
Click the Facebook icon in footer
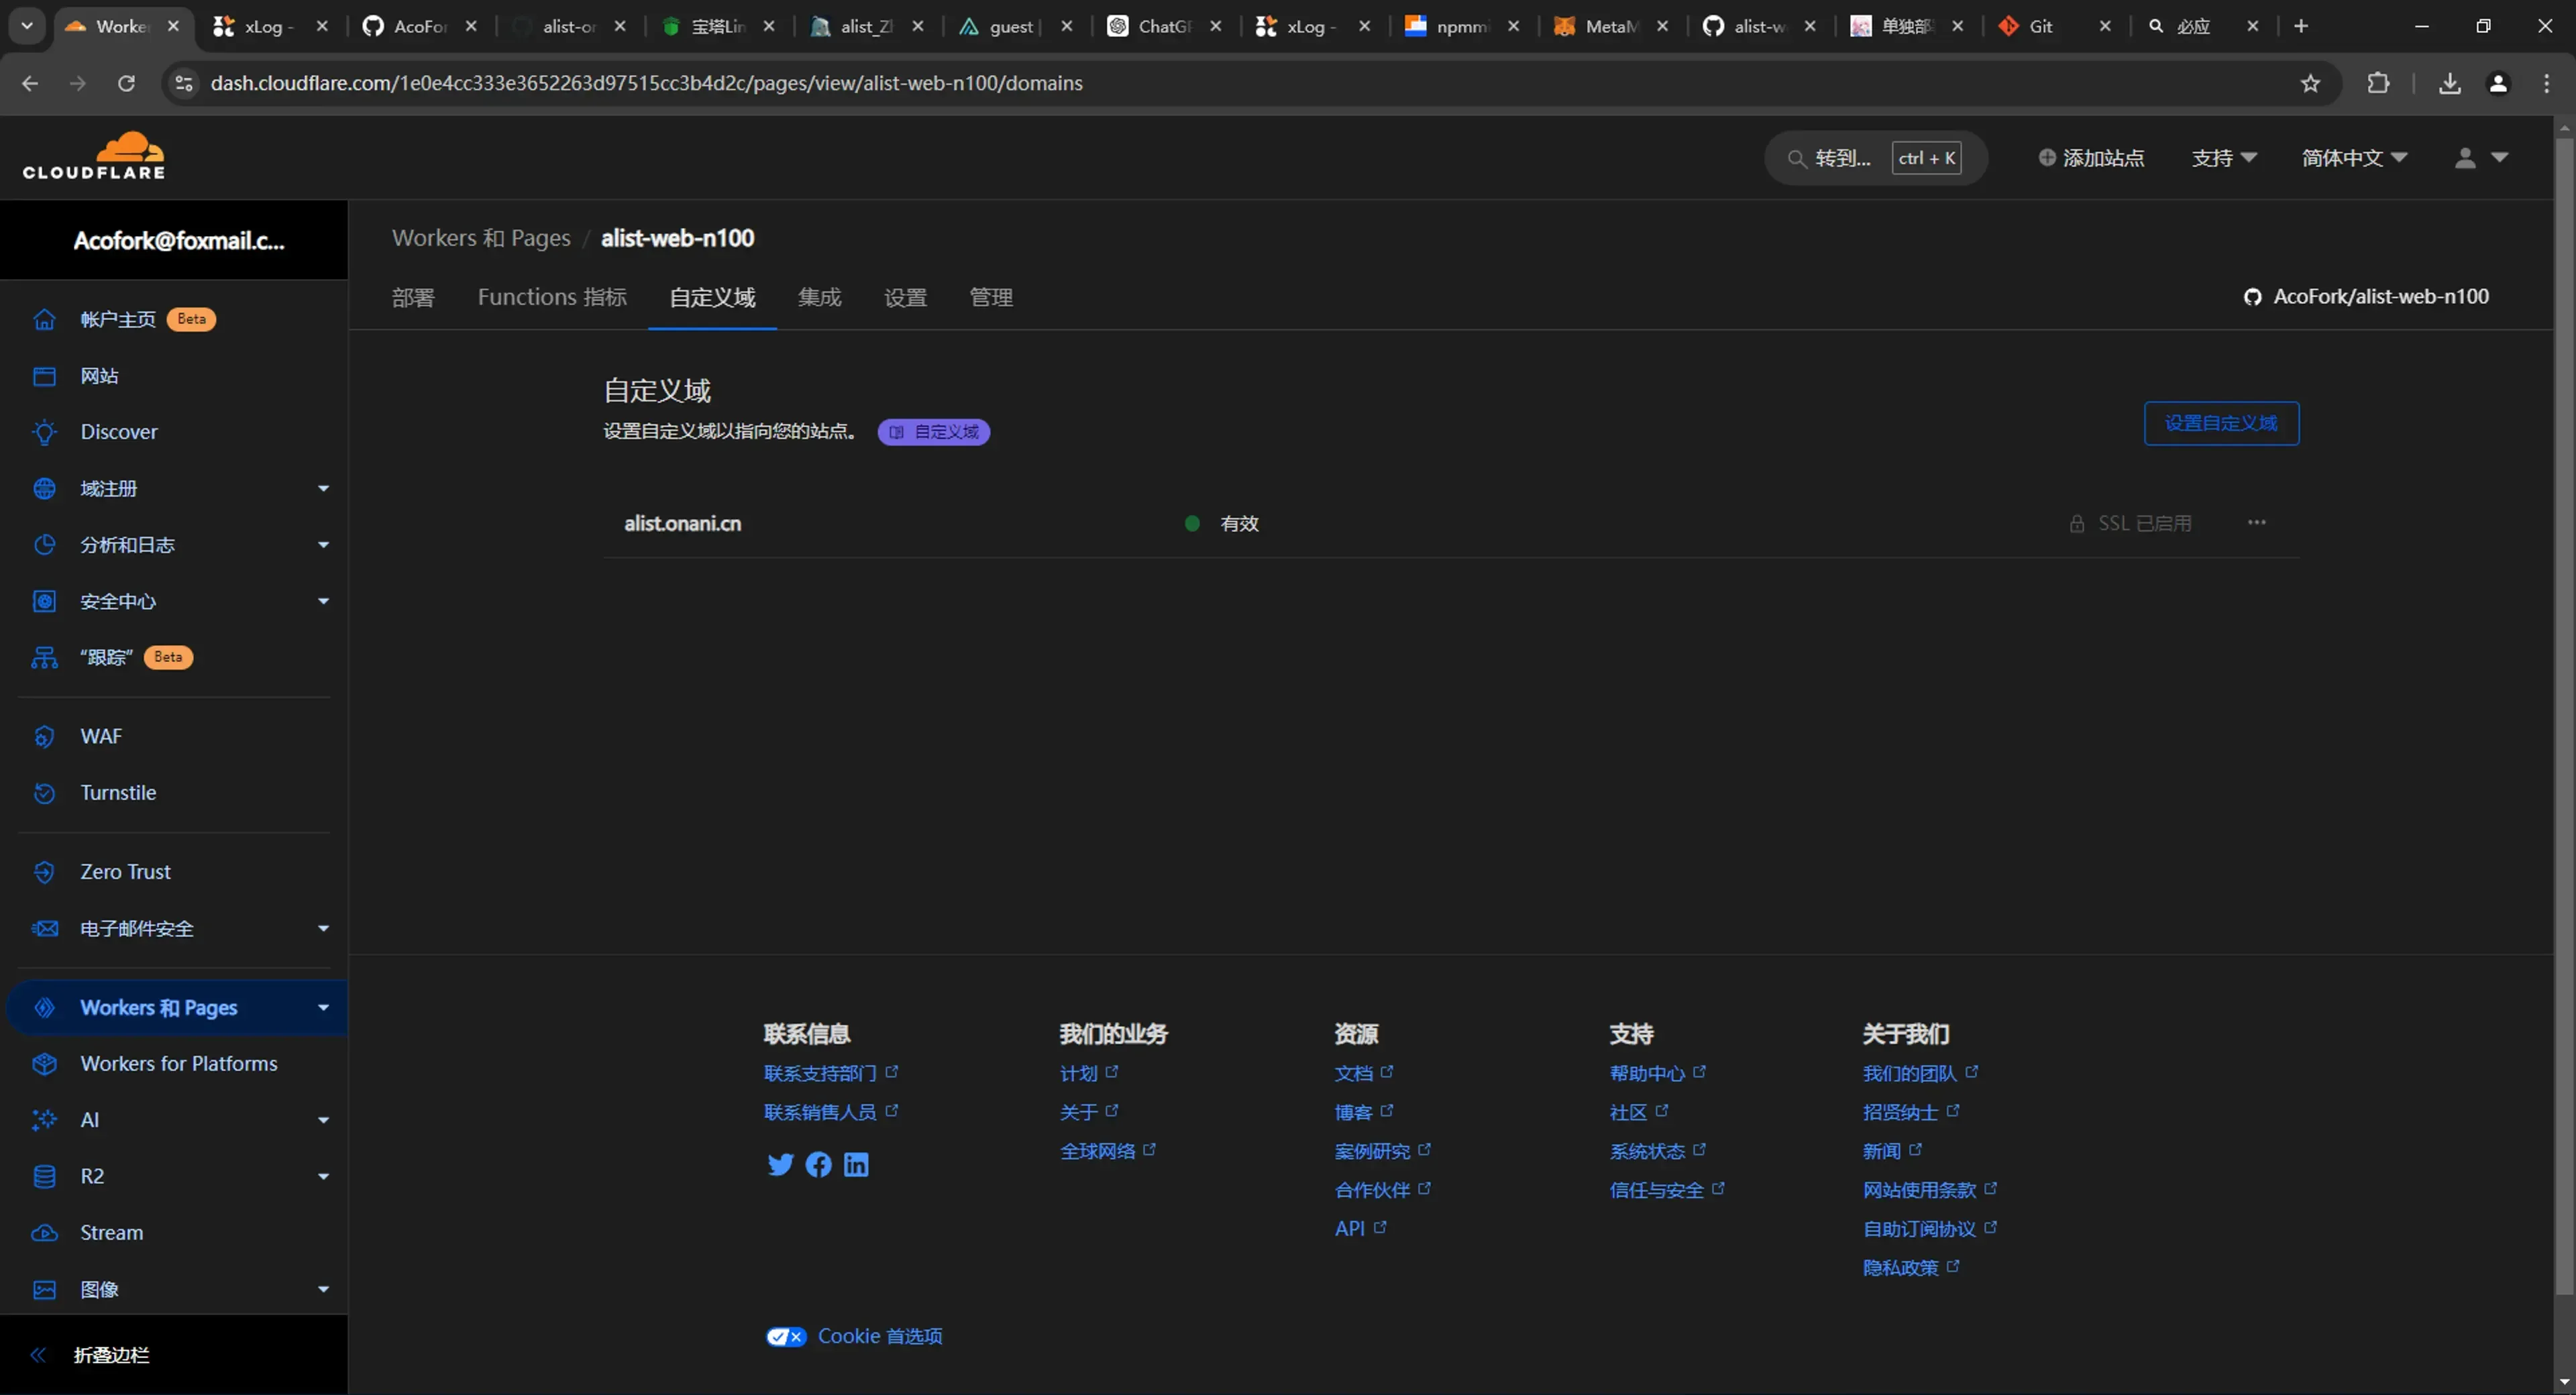click(818, 1164)
